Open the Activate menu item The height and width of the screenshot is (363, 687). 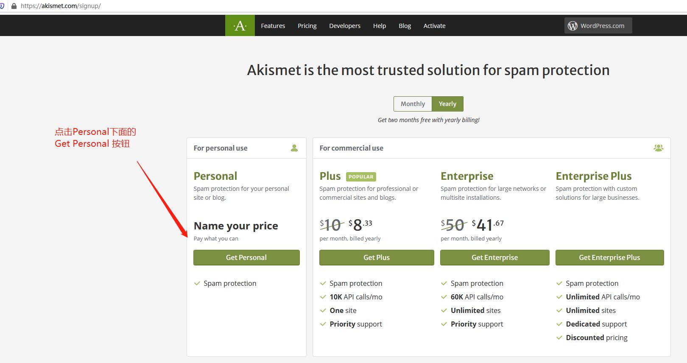(x=434, y=26)
